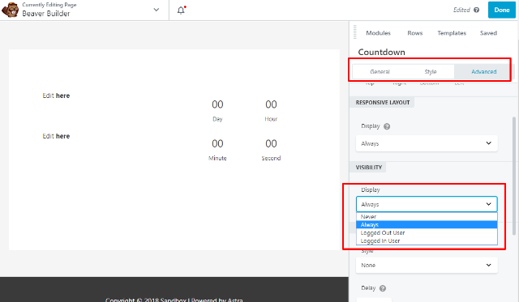This screenshot has height=302, width=519.
Task: Select the Style settings tab
Action: click(431, 72)
